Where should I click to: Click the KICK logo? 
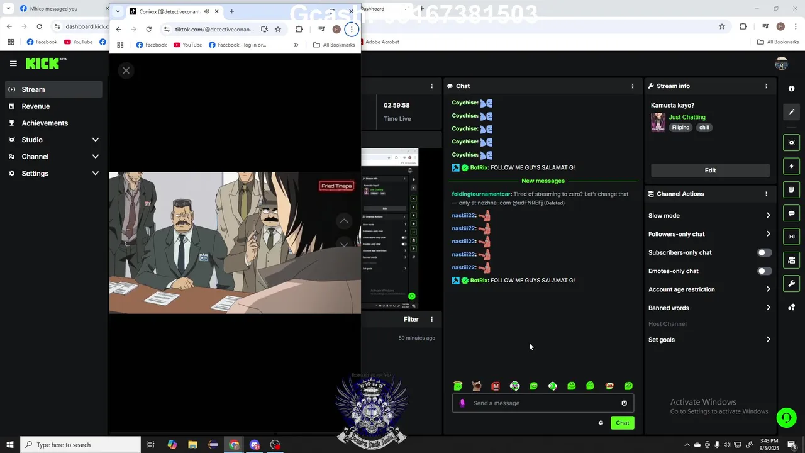(x=45, y=63)
